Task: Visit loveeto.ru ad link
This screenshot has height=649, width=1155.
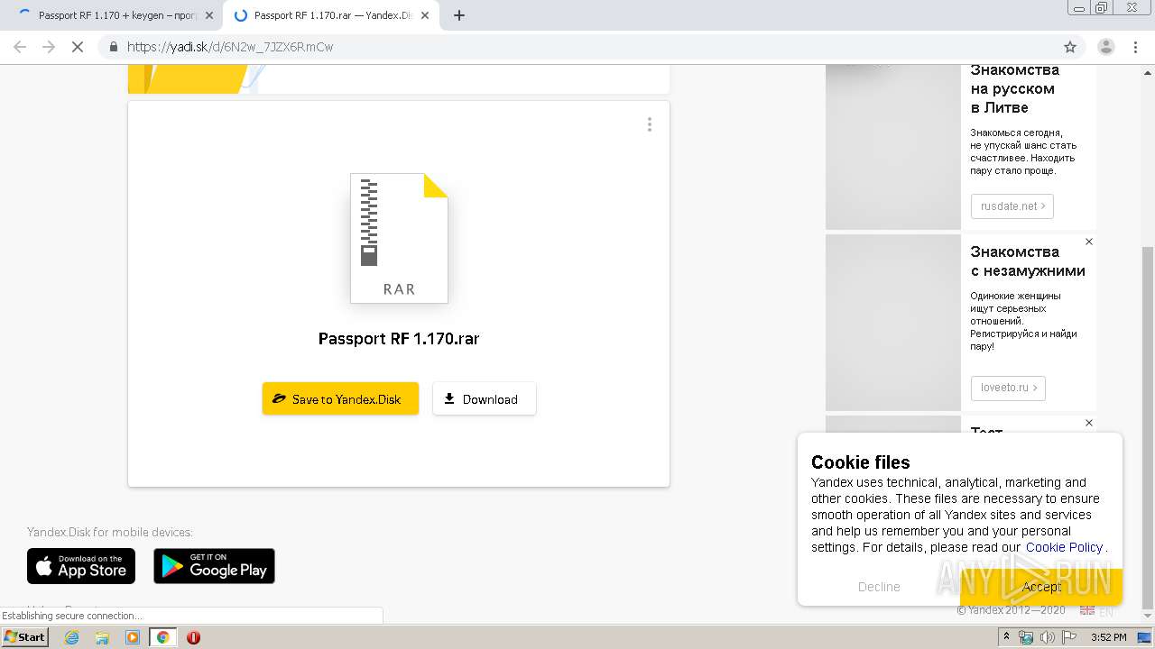Action: coord(1008,388)
